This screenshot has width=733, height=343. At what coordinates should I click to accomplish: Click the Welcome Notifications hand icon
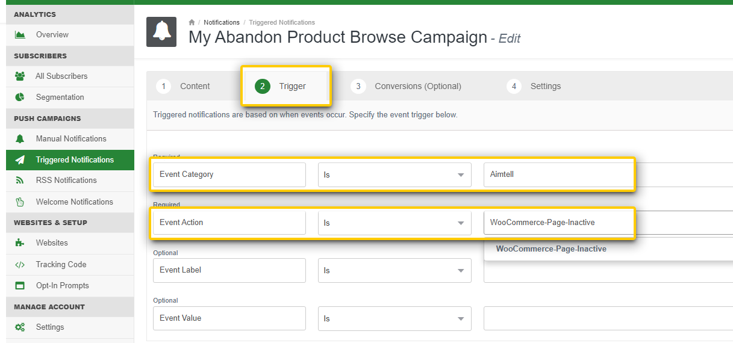[20, 202]
